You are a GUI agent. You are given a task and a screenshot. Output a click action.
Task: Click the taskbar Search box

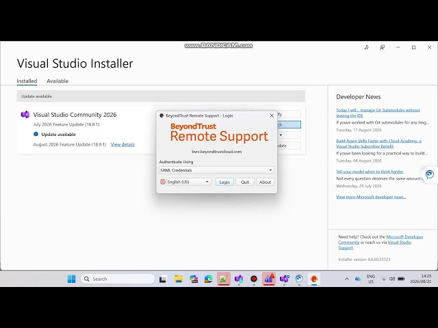click(x=118, y=279)
